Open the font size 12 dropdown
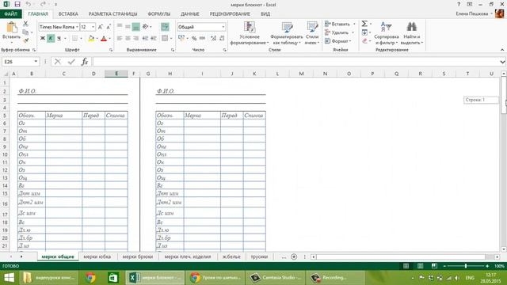This screenshot has width=507, height=285. [93, 27]
